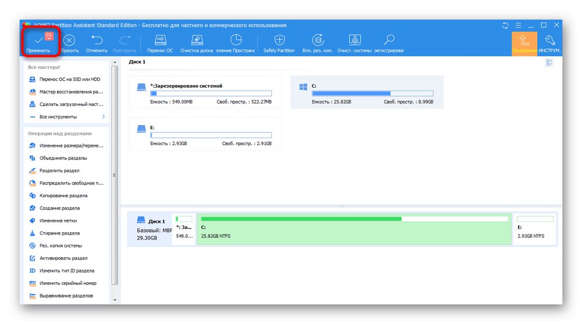
Task: Redo action with Повторить
Action: click(x=124, y=43)
